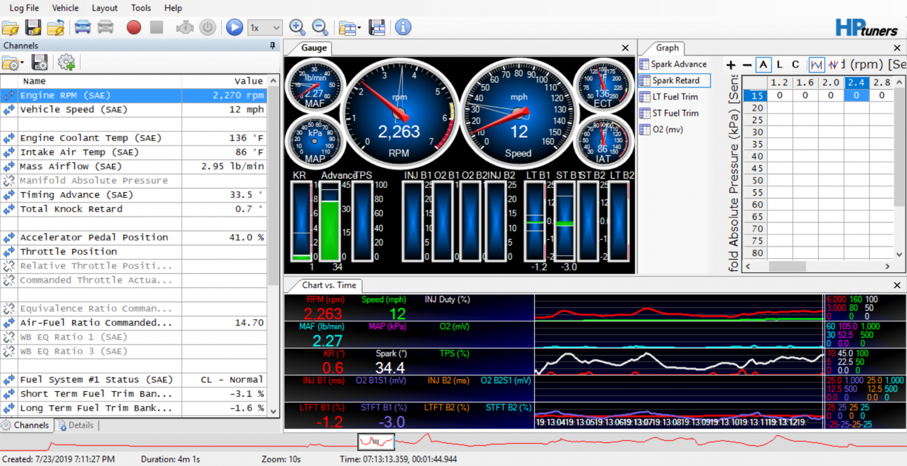Start recording with the red circle button

[134, 27]
